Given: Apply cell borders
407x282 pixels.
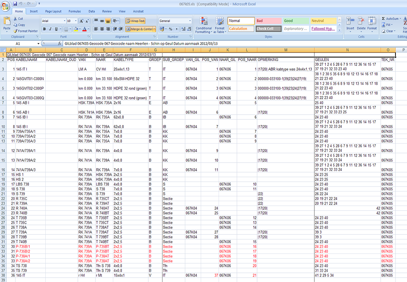Looking at the screenshot, I should [66, 29].
